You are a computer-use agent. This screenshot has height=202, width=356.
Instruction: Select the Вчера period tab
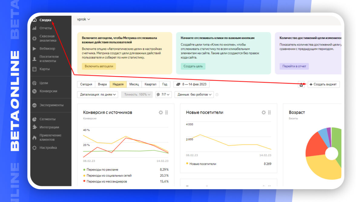(x=102, y=84)
